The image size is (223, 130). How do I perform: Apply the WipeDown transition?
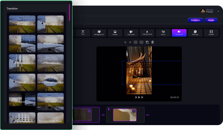click(x=50, y=44)
